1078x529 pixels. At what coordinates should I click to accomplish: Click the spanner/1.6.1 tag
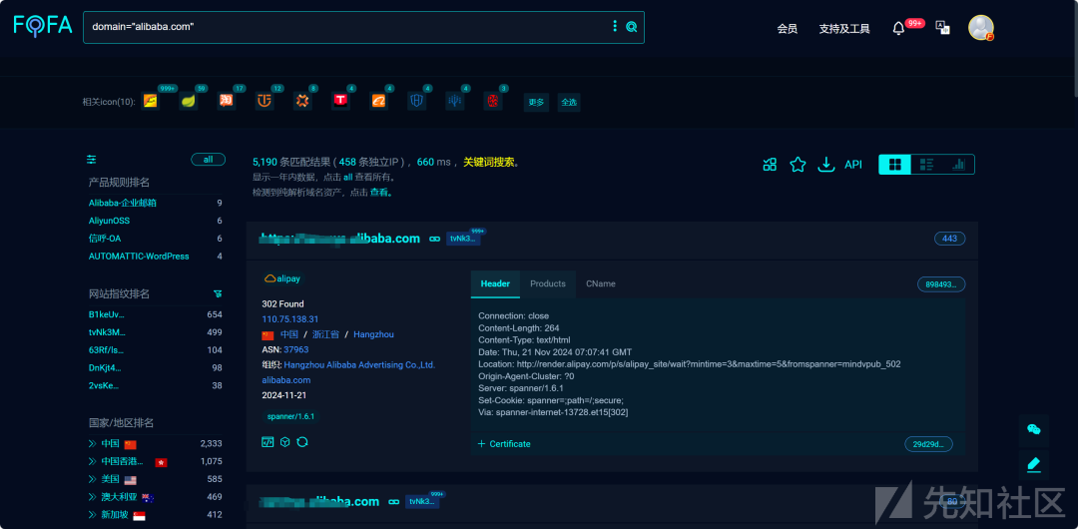point(290,417)
